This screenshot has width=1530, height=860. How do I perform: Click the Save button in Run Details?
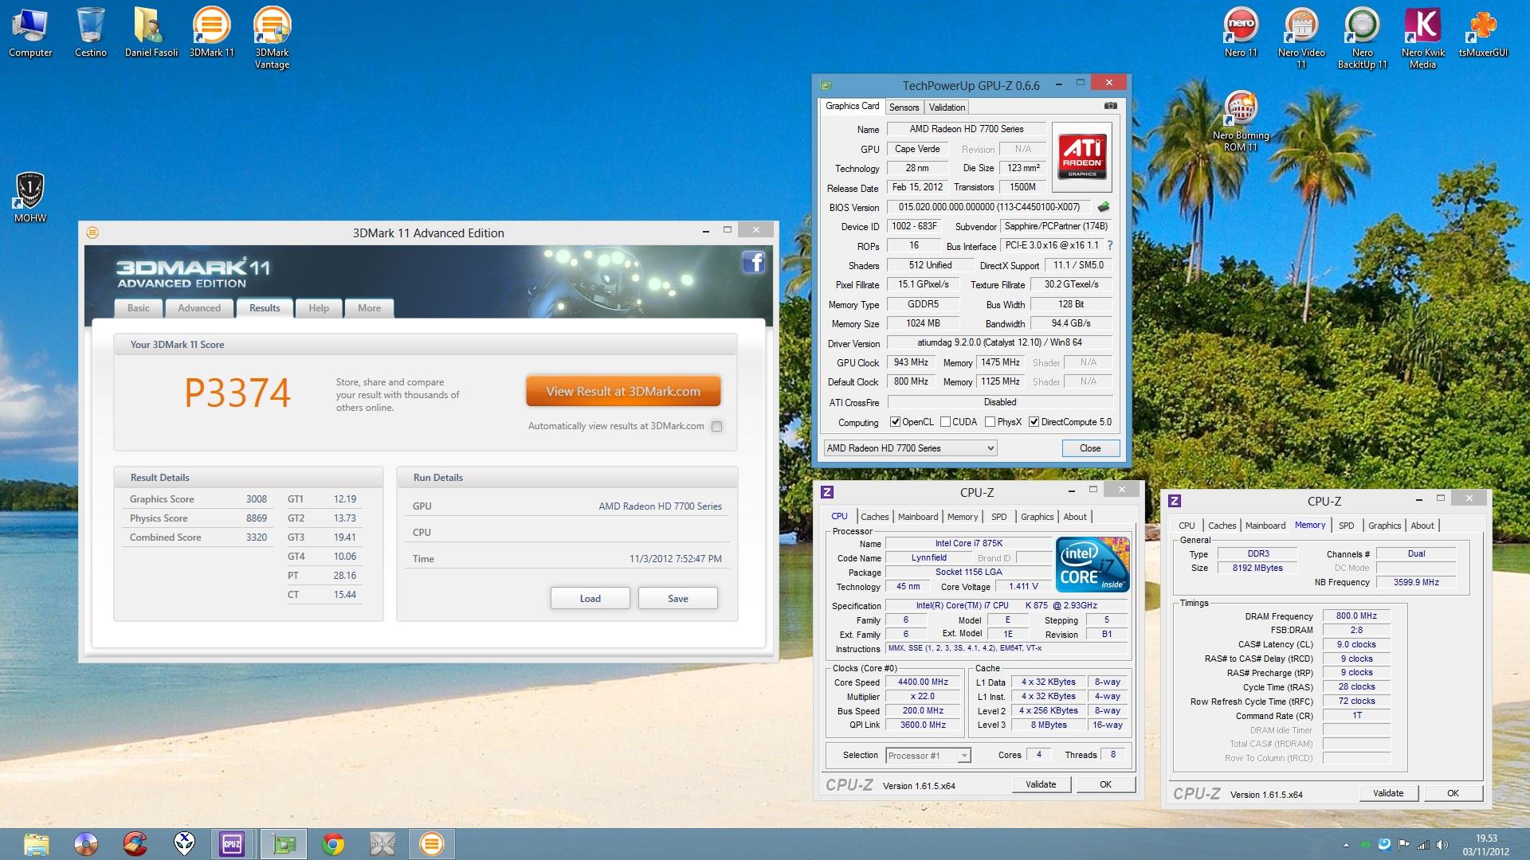click(678, 599)
